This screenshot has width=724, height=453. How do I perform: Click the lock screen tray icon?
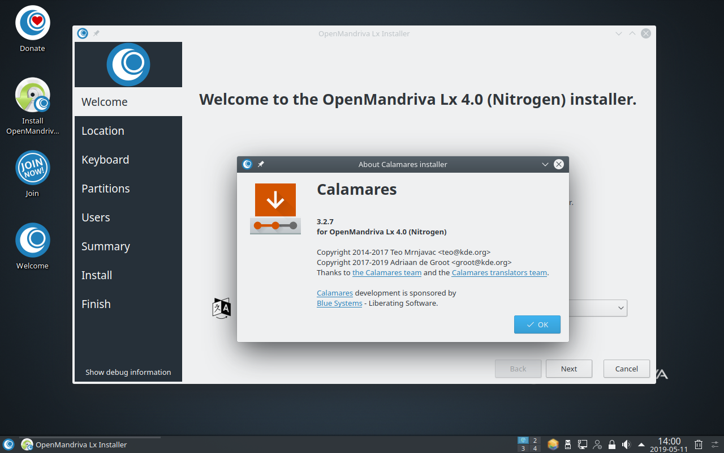coord(611,445)
